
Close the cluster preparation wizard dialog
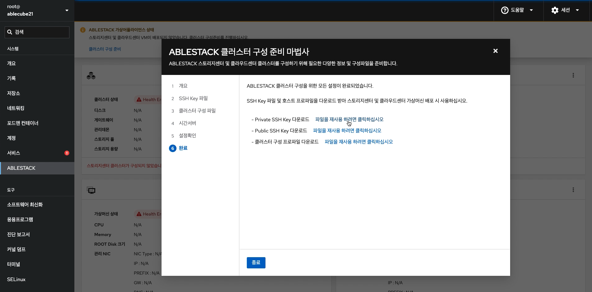(495, 51)
